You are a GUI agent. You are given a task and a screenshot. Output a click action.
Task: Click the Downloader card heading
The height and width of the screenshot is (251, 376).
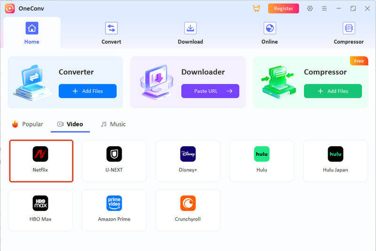point(203,72)
